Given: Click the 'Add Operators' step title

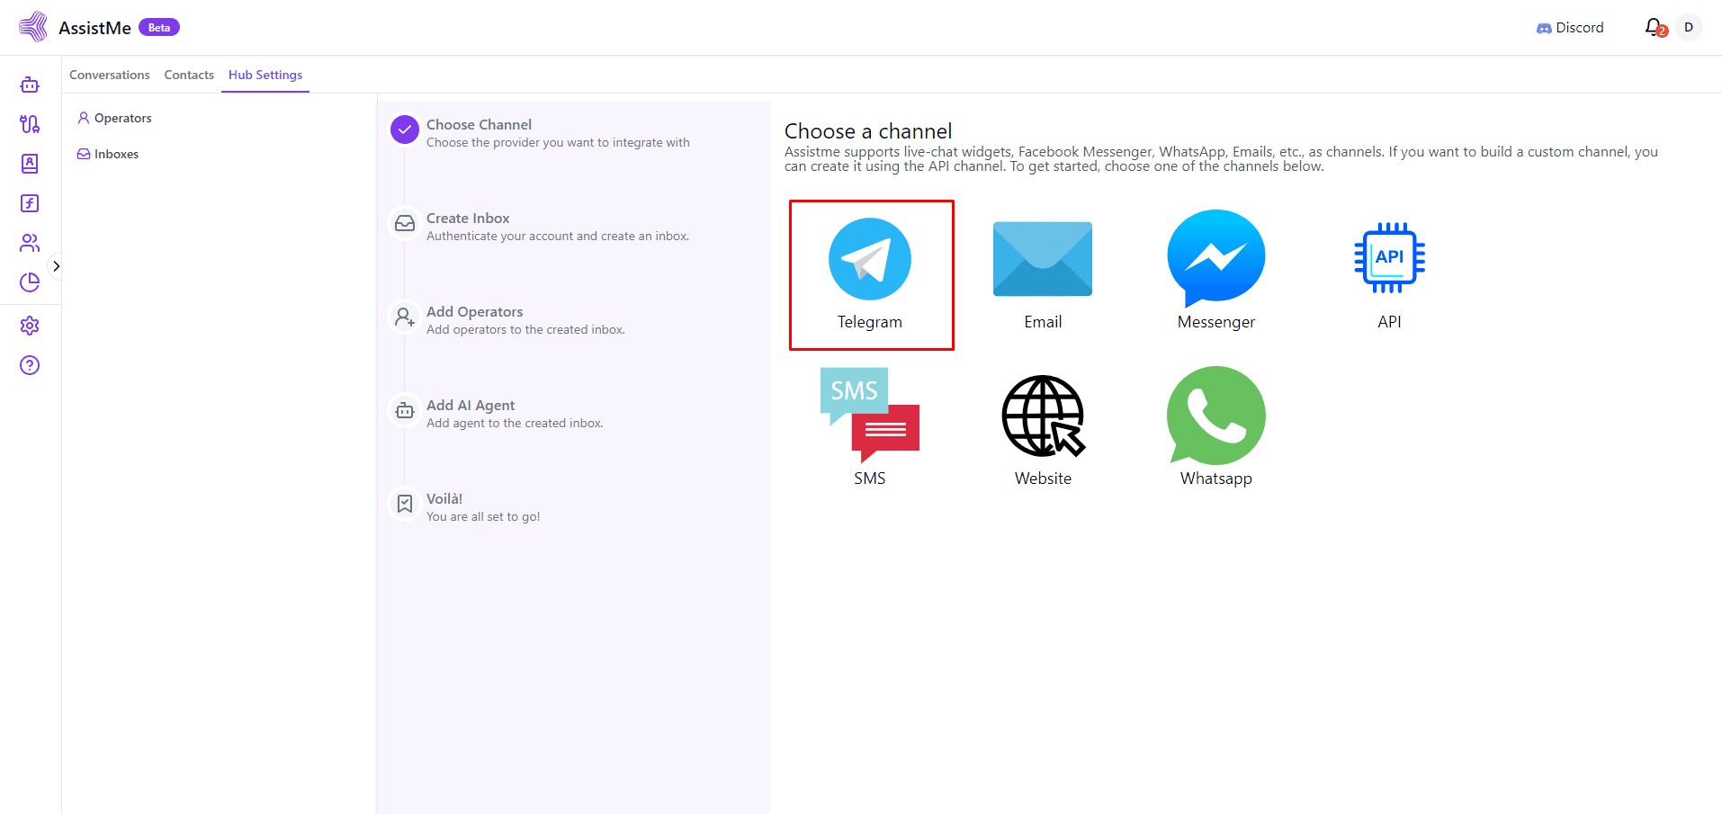Looking at the screenshot, I should coord(474,312).
